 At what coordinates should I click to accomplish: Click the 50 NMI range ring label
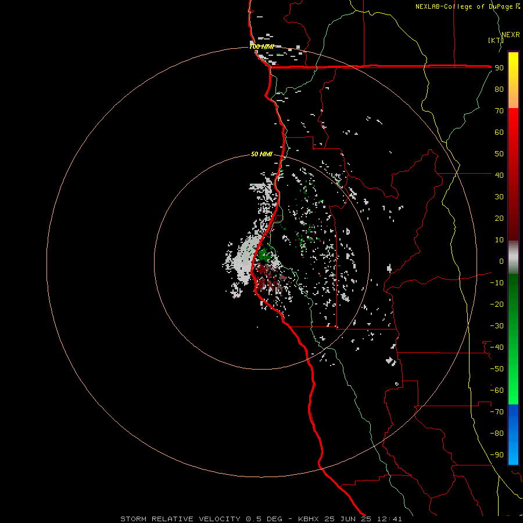261,154
